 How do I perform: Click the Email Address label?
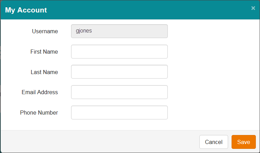tap(40, 92)
